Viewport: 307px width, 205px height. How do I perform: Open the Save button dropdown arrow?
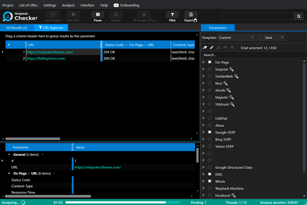[282, 37]
